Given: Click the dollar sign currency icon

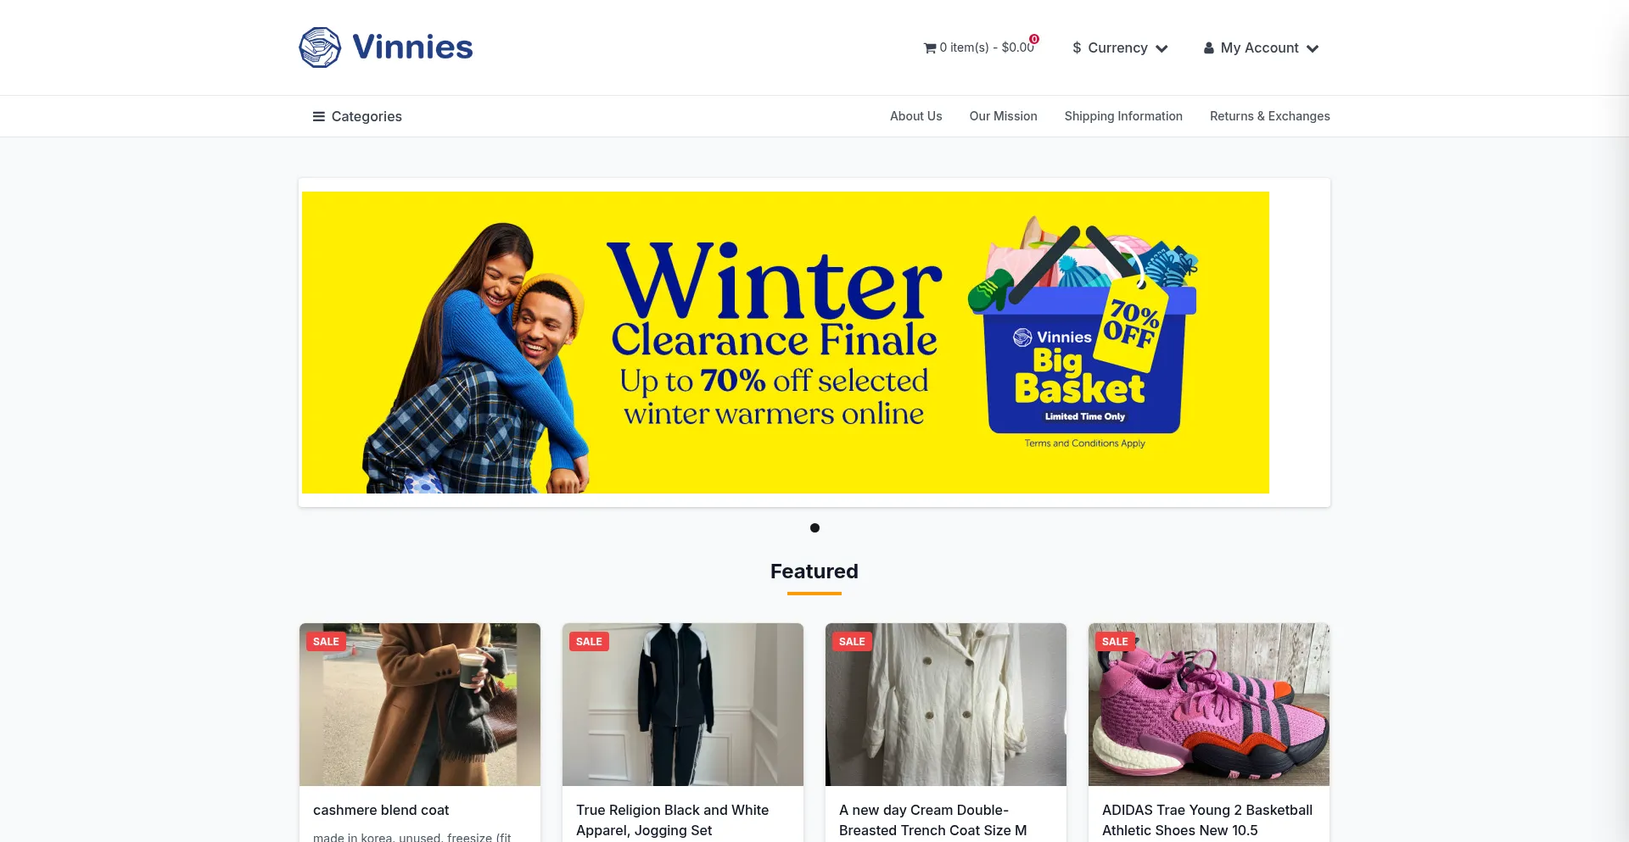Looking at the screenshot, I should (1077, 48).
